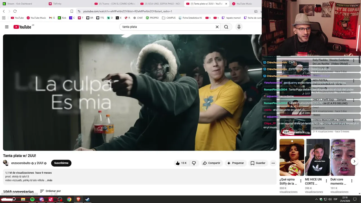This screenshot has height=203, width=361.
Task: Switch to SOUI UNO, SOFFIA PHILO tab
Action: click(161, 4)
